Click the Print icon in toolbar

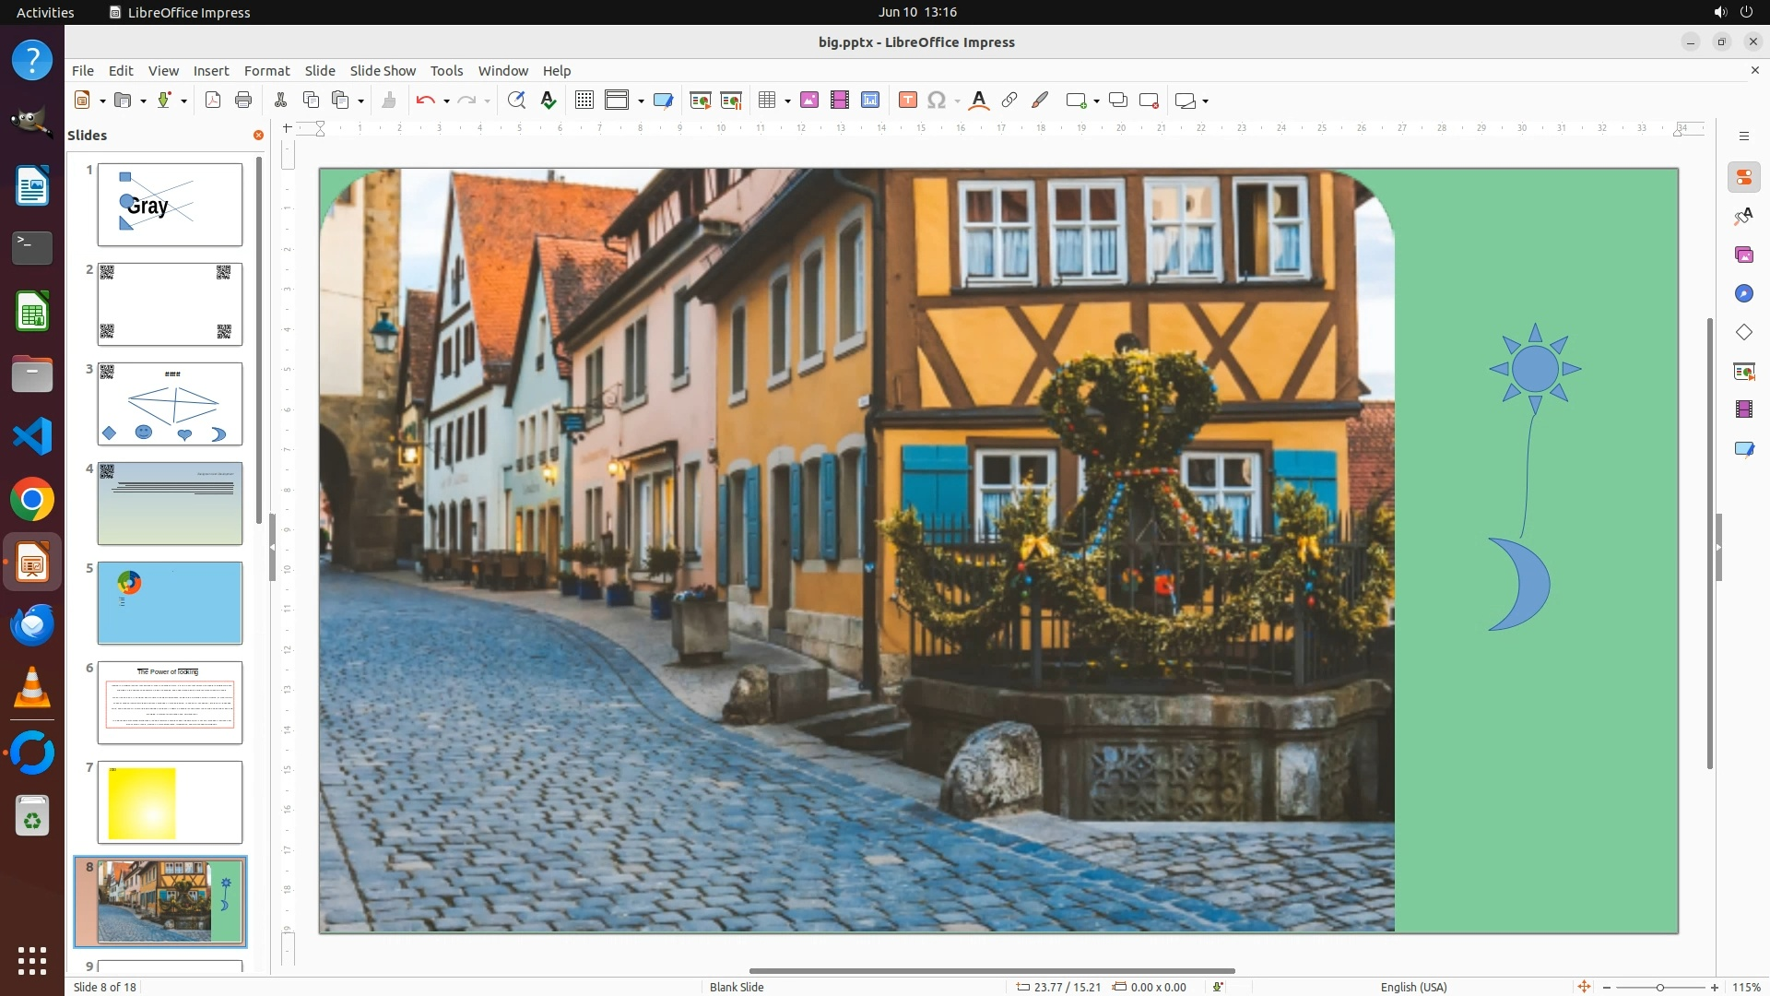[x=243, y=101]
